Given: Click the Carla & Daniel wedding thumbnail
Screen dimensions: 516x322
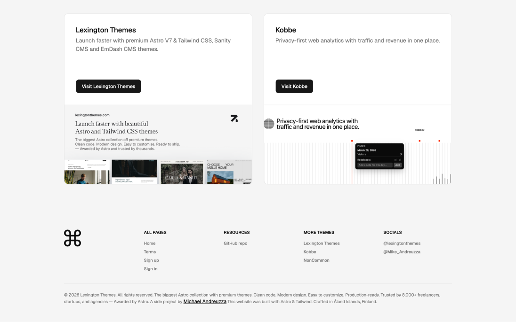Looking at the screenshot, I should (x=182, y=172).
